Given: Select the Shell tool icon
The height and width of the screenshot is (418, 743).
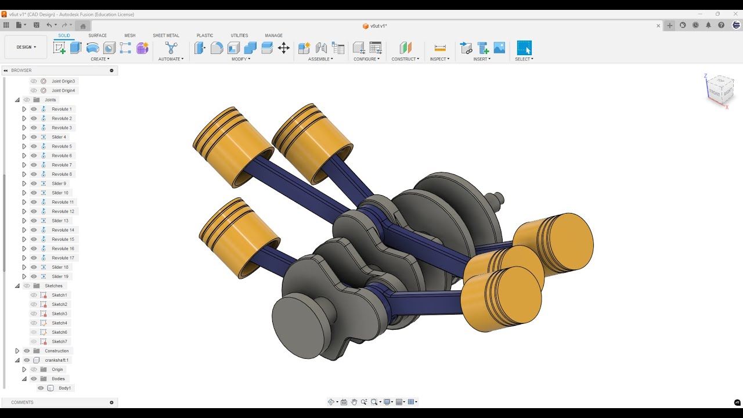Looking at the screenshot, I should tap(233, 48).
